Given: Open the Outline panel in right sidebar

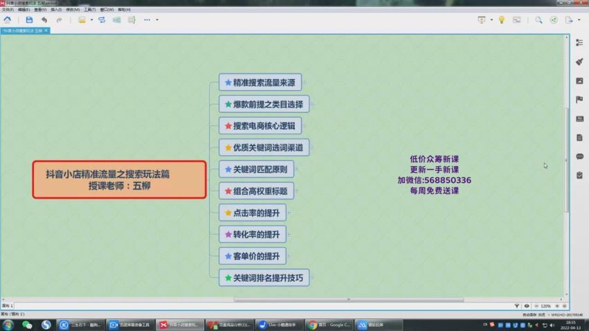Looking at the screenshot, I should click(579, 43).
